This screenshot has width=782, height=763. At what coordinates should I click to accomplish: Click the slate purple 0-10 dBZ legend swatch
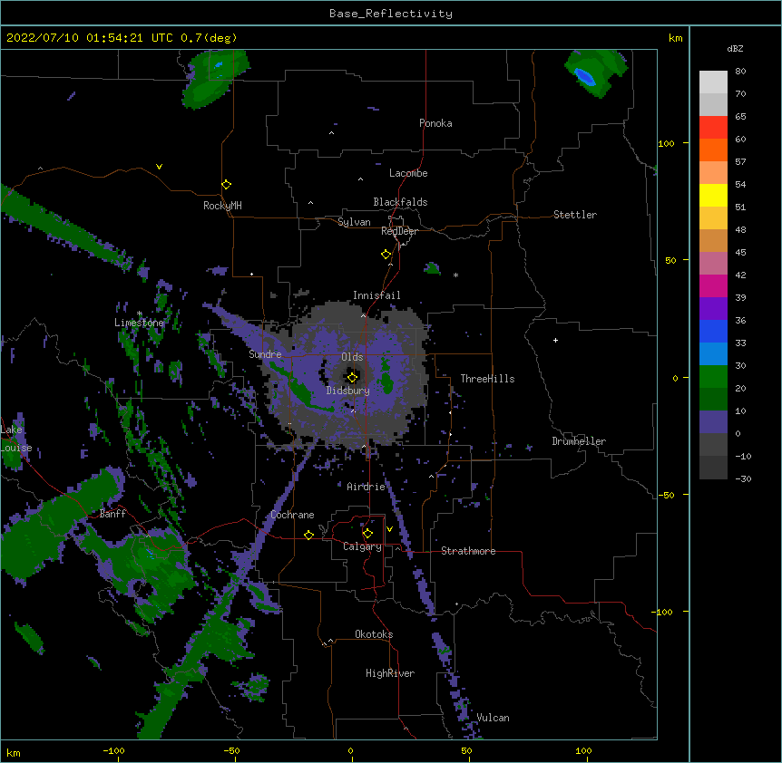point(713,422)
